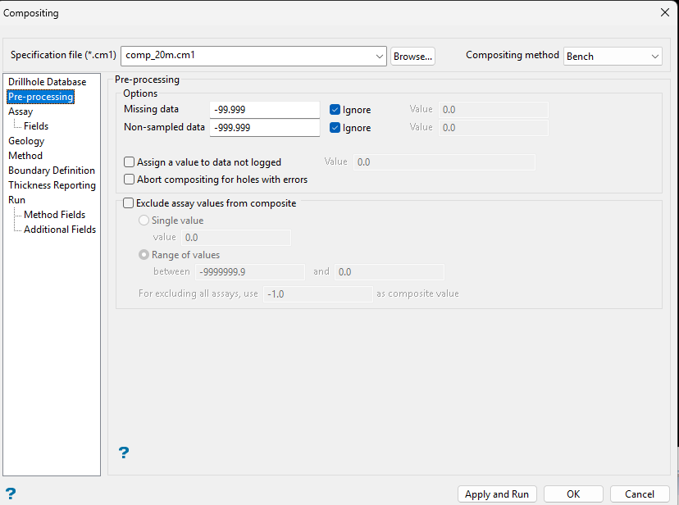Image resolution: width=679 pixels, height=505 pixels.
Task: Click data not logged Value field
Action: [444, 162]
